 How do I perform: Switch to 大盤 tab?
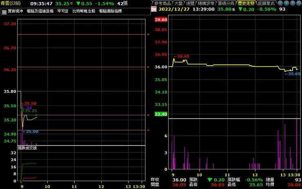[178, 3]
